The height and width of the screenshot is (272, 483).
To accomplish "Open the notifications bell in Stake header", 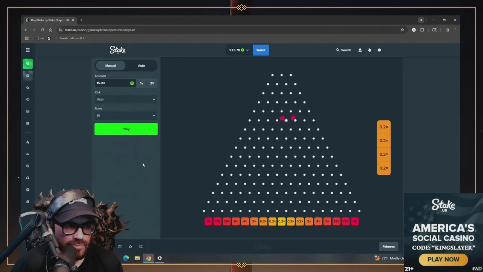I will tap(369, 50).
